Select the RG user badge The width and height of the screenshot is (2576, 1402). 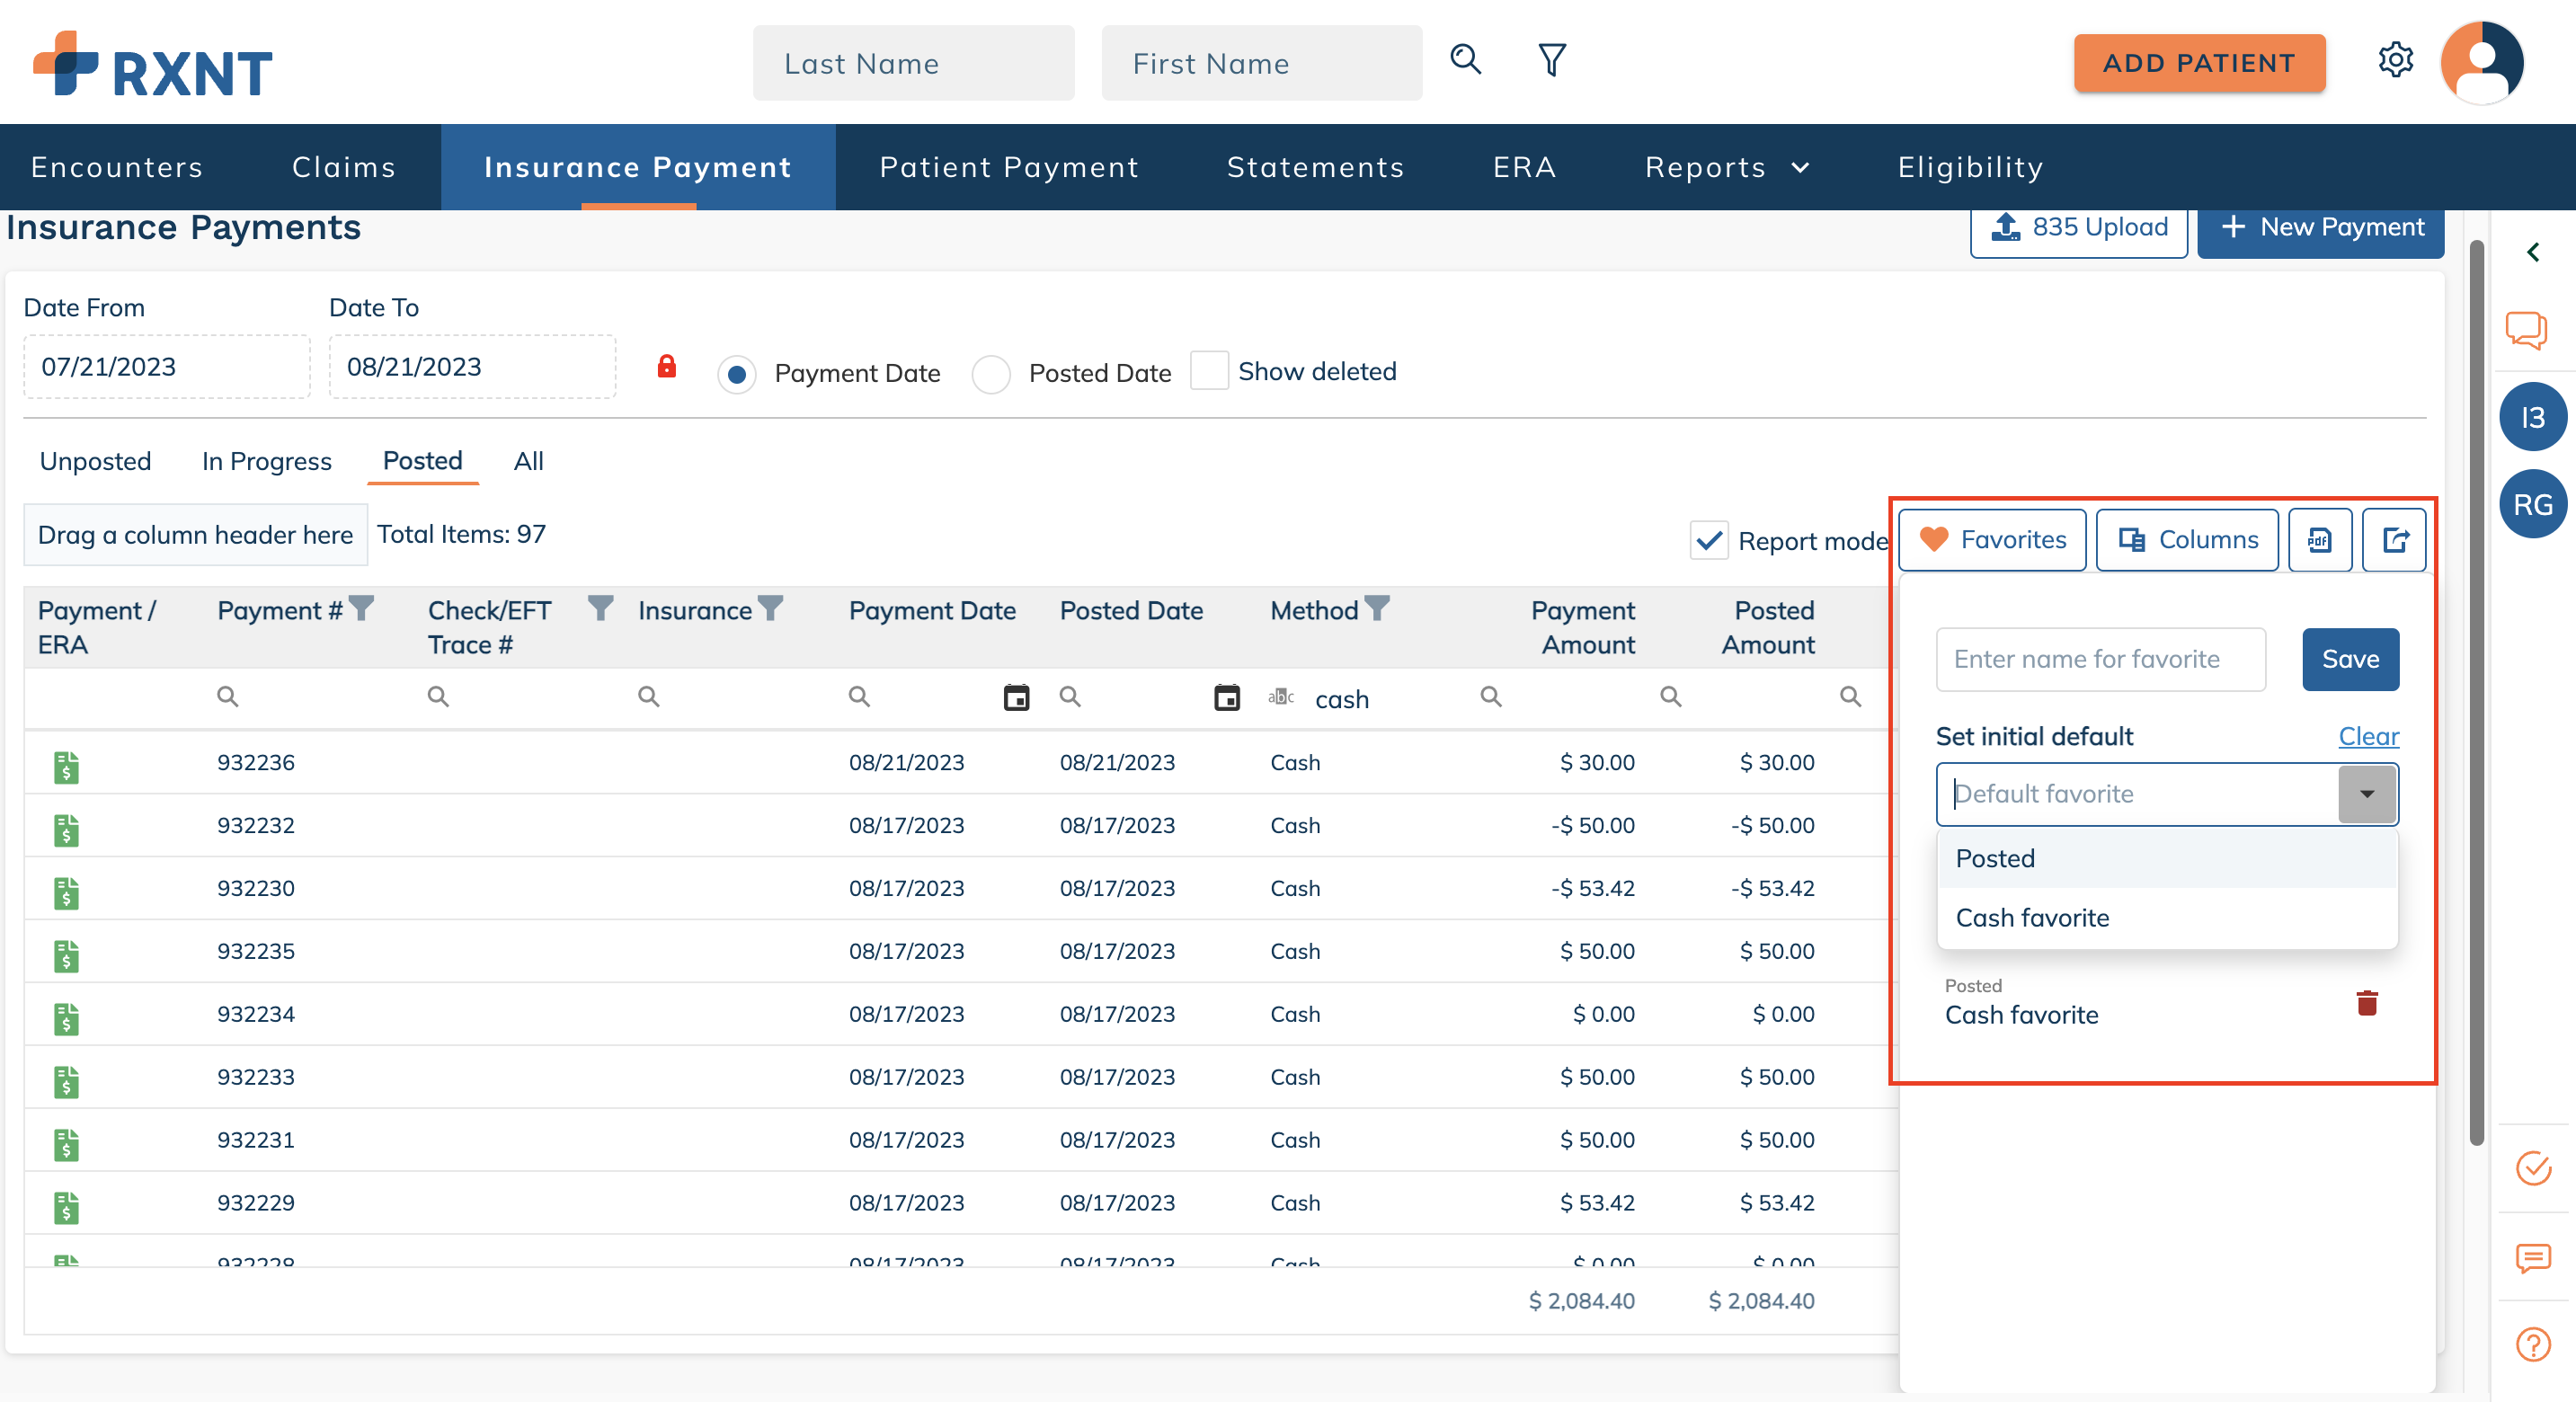[2532, 504]
